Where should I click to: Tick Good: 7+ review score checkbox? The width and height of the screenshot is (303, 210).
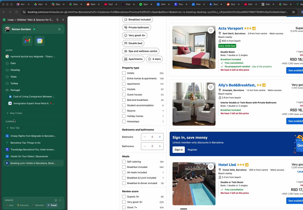pos(124,207)
